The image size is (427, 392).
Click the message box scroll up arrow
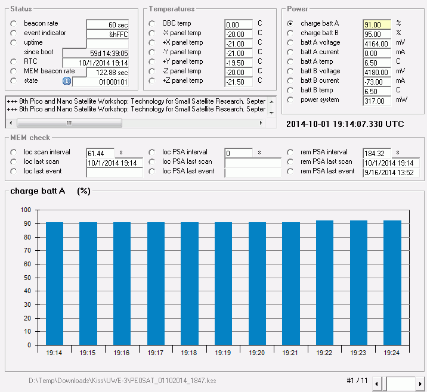point(271,102)
